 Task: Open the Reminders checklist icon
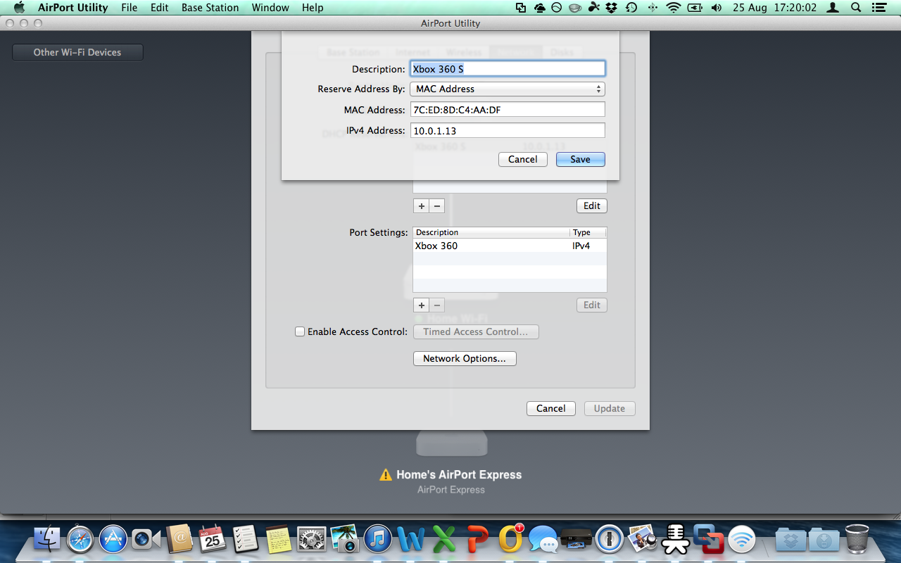pyautogui.click(x=246, y=540)
